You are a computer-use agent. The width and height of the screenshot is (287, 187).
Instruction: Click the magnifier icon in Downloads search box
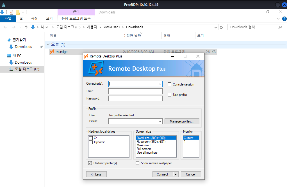280,27
